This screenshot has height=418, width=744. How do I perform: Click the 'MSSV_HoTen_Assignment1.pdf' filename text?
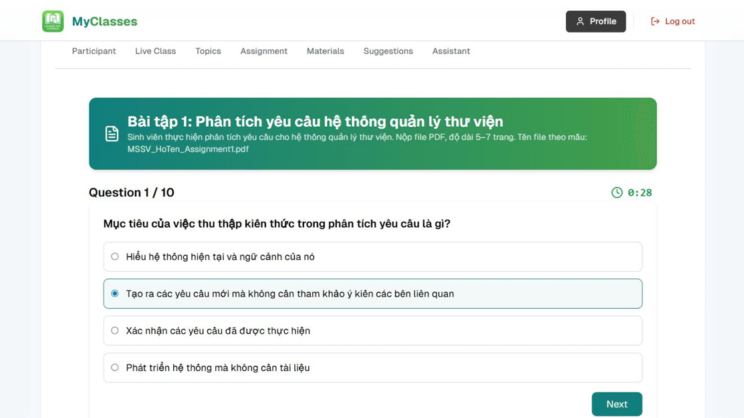coord(188,149)
